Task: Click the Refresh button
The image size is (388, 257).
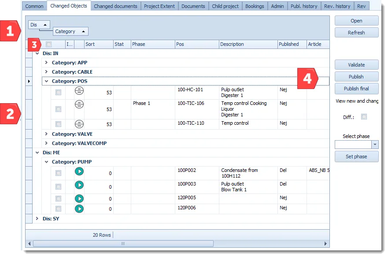Action: click(357, 33)
